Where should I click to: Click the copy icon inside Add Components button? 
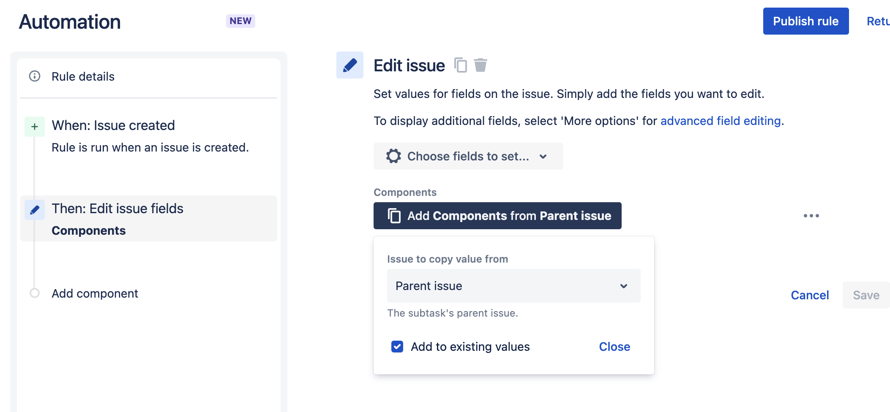pyautogui.click(x=393, y=216)
